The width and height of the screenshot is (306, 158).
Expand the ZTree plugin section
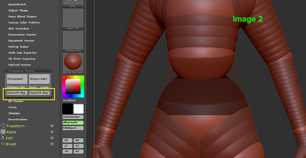[12, 107]
